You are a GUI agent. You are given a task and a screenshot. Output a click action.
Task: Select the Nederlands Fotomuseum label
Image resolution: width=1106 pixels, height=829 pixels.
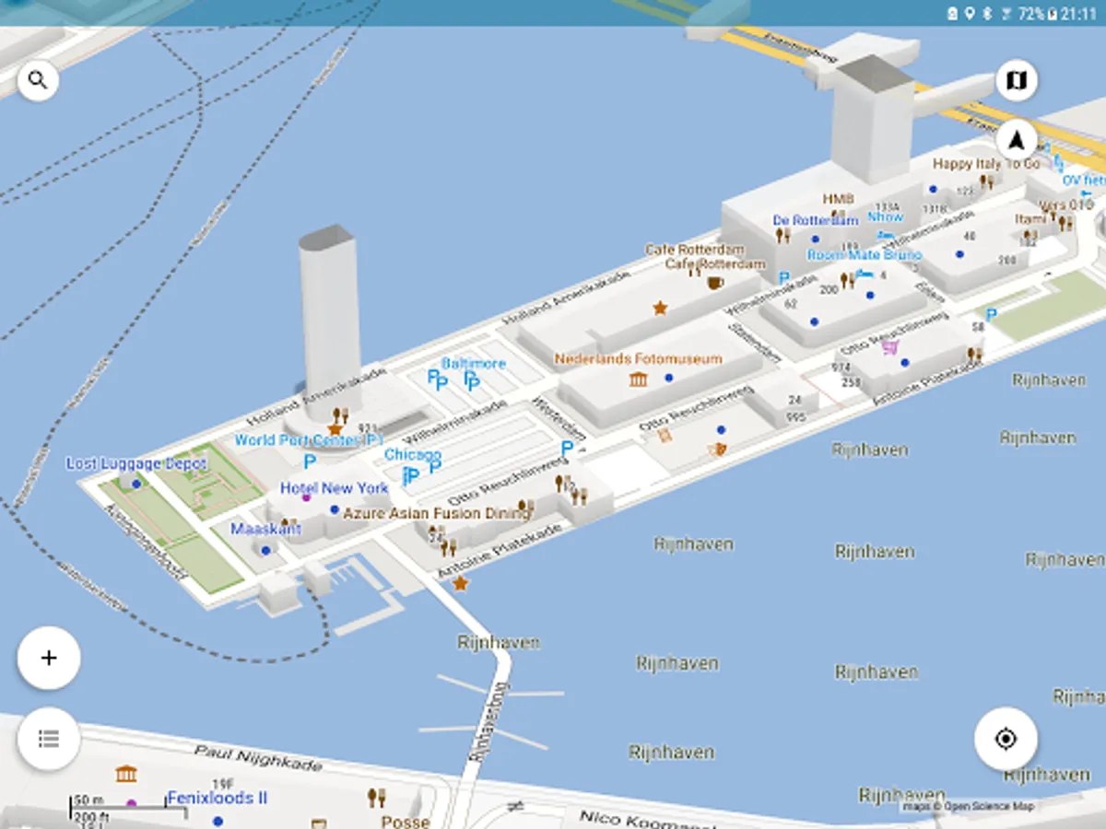coord(639,358)
